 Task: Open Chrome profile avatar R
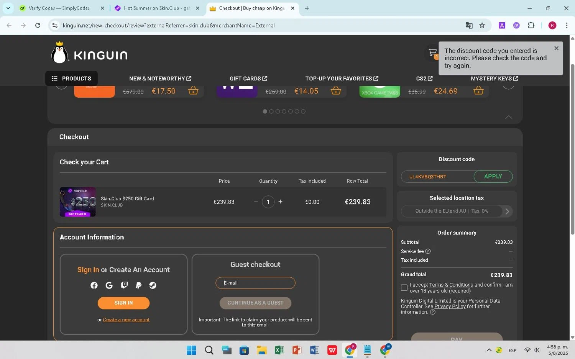point(552,25)
